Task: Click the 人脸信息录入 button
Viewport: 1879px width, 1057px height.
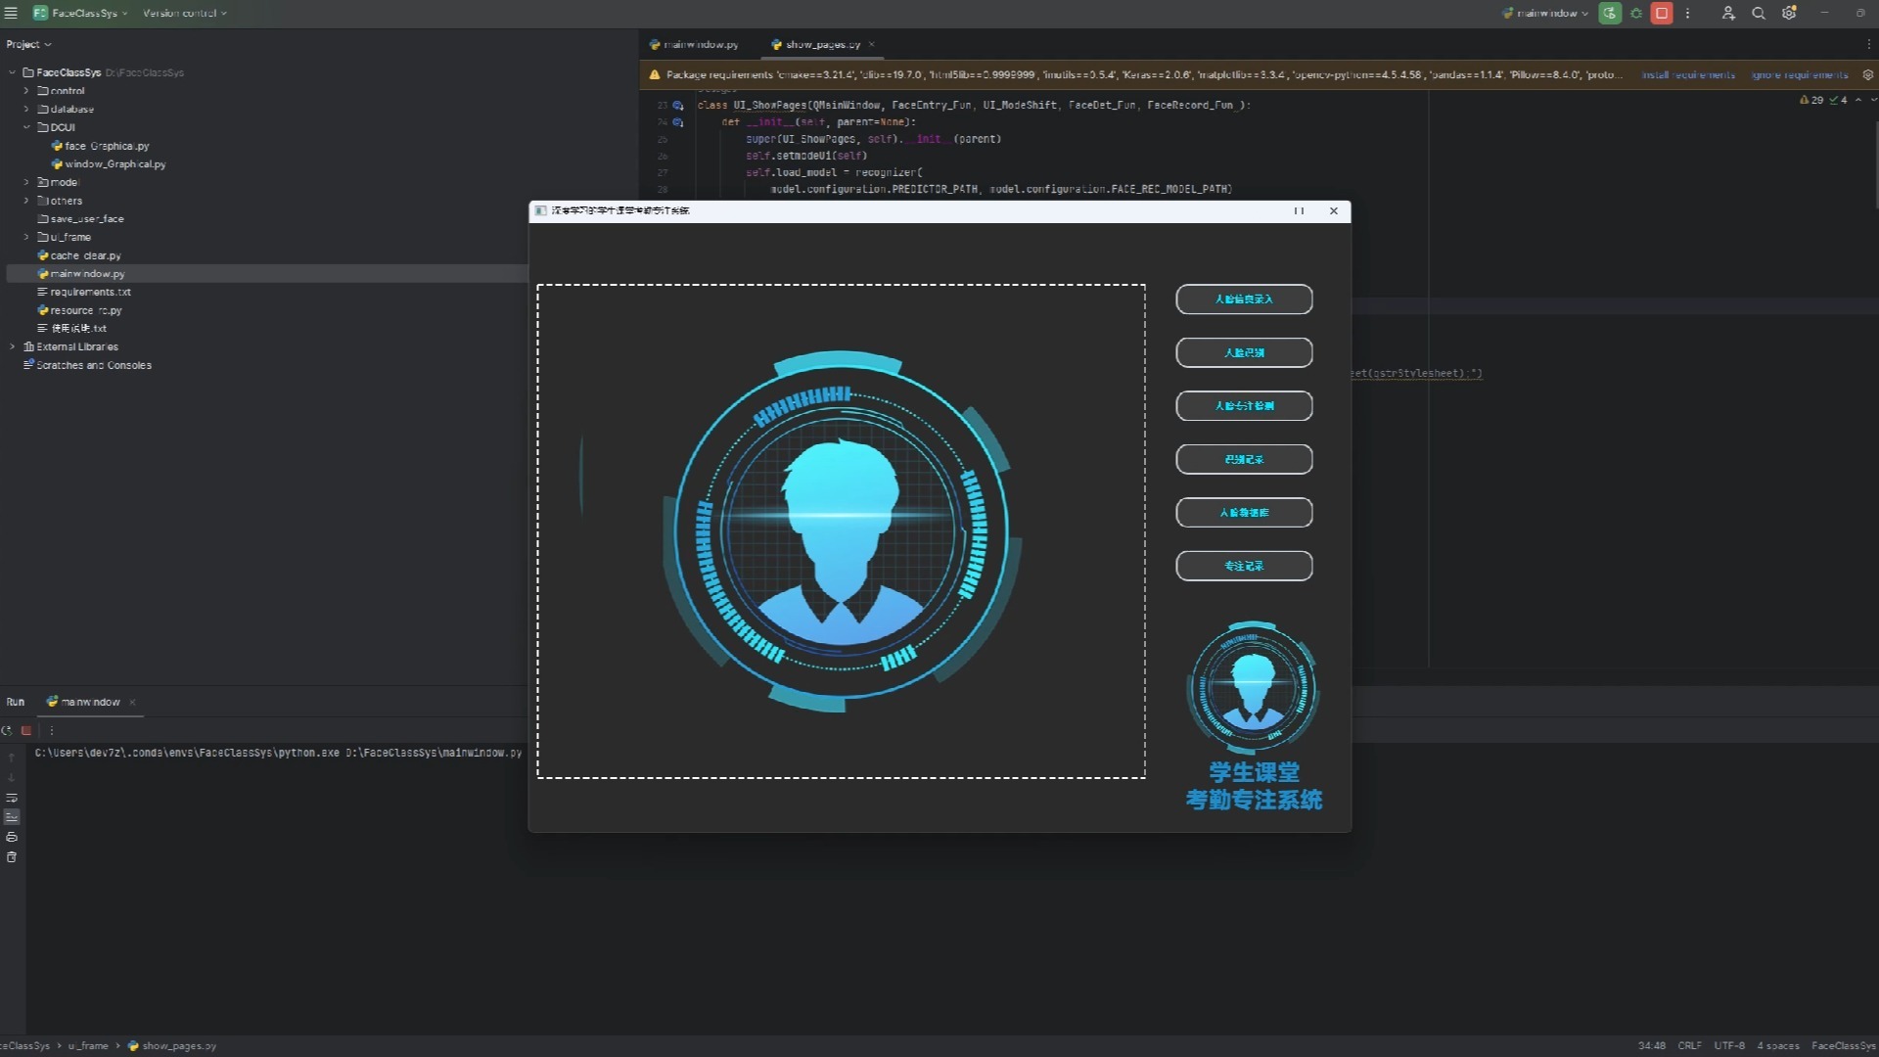Action: 1244,299
